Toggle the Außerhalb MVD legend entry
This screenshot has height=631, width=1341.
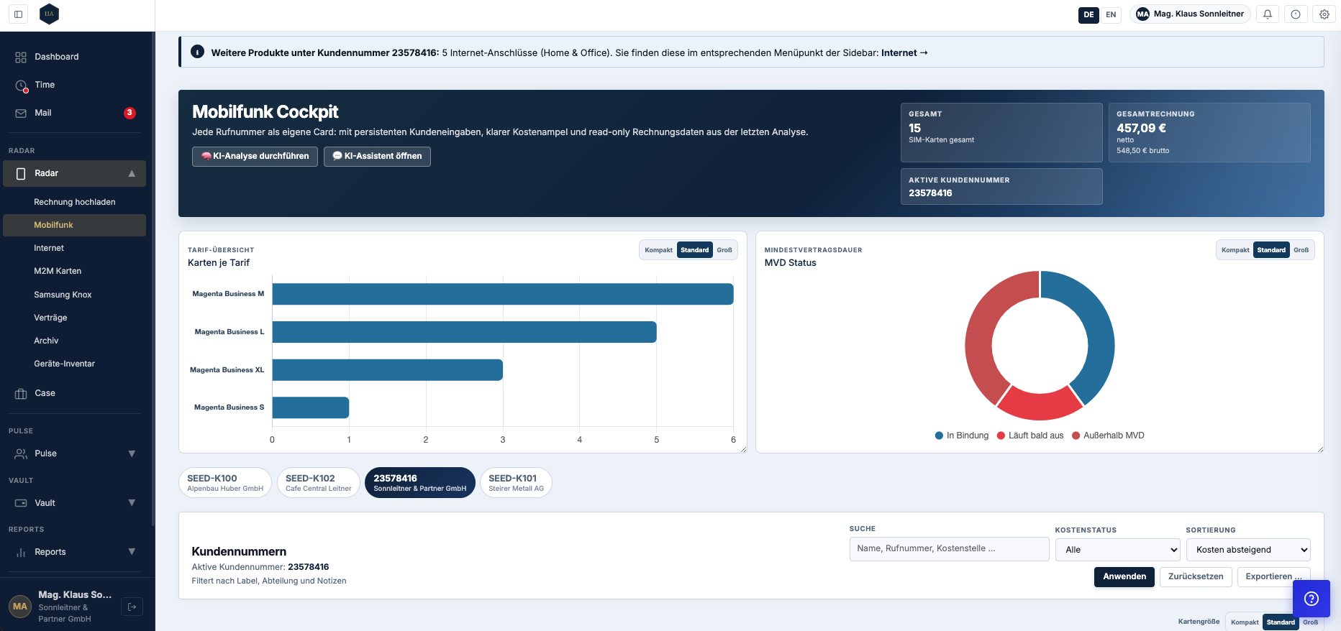tap(1108, 436)
